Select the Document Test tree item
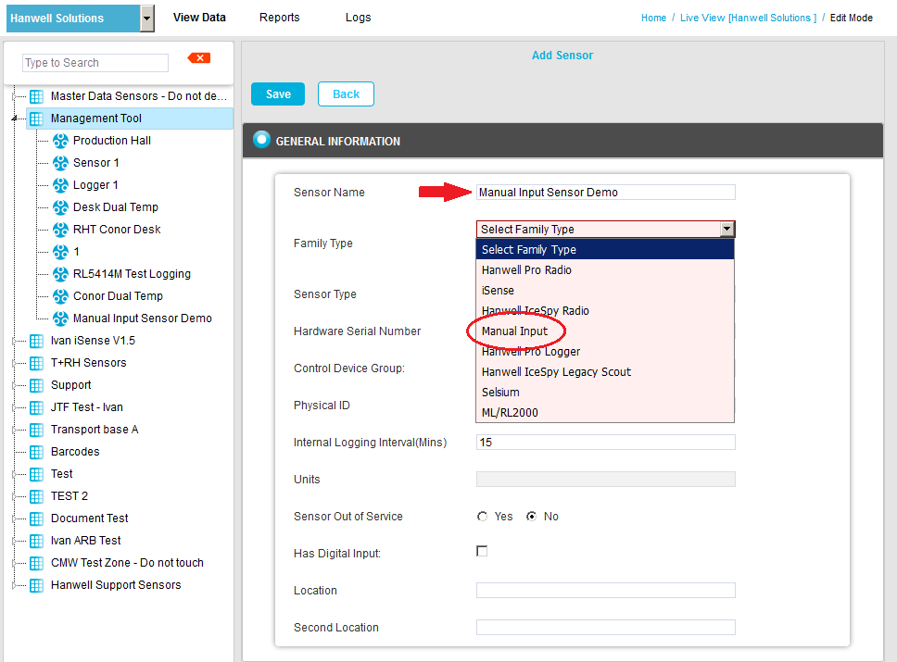The image size is (897, 662). pos(89,519)
